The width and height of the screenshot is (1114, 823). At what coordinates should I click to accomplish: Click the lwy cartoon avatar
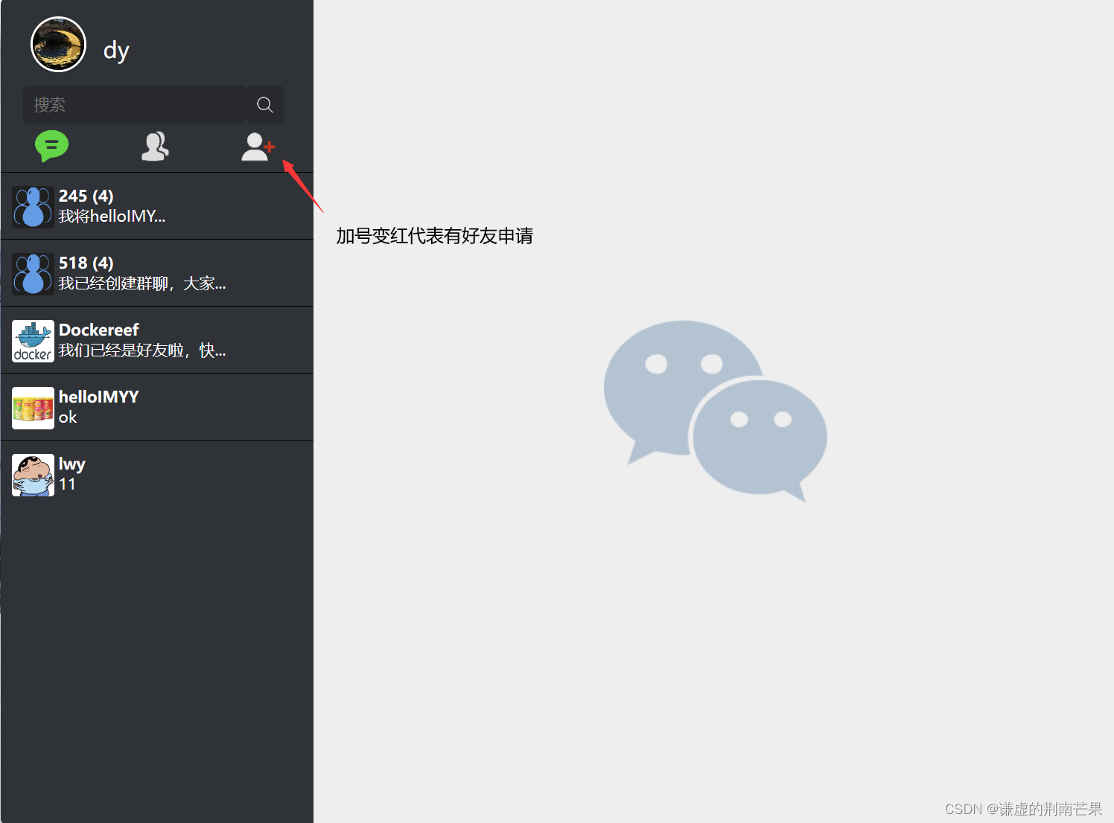pyautogui.click(x=33, y=475)
